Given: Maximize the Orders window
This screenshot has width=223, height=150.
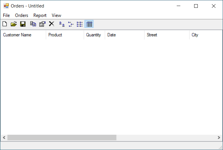Looking at the screenshot, I should pos(196,6).
